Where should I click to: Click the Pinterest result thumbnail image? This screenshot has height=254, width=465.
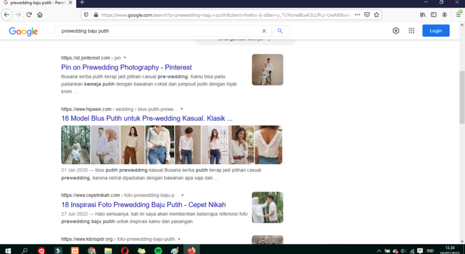click(267, 69)
